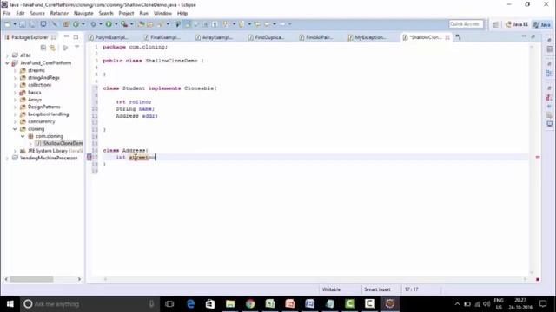Collapse the com.cloning package
Screen dimensions: 556x312
click(23, 136)
